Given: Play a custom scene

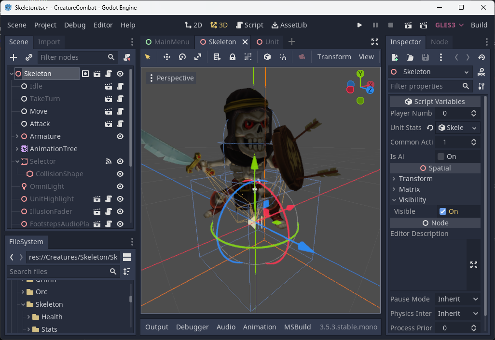Looking at the screenshot, I should [423, 25].
